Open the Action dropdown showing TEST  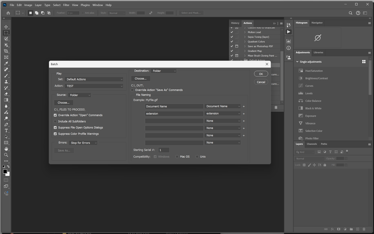pyautogui.click(x=94, y=86)
